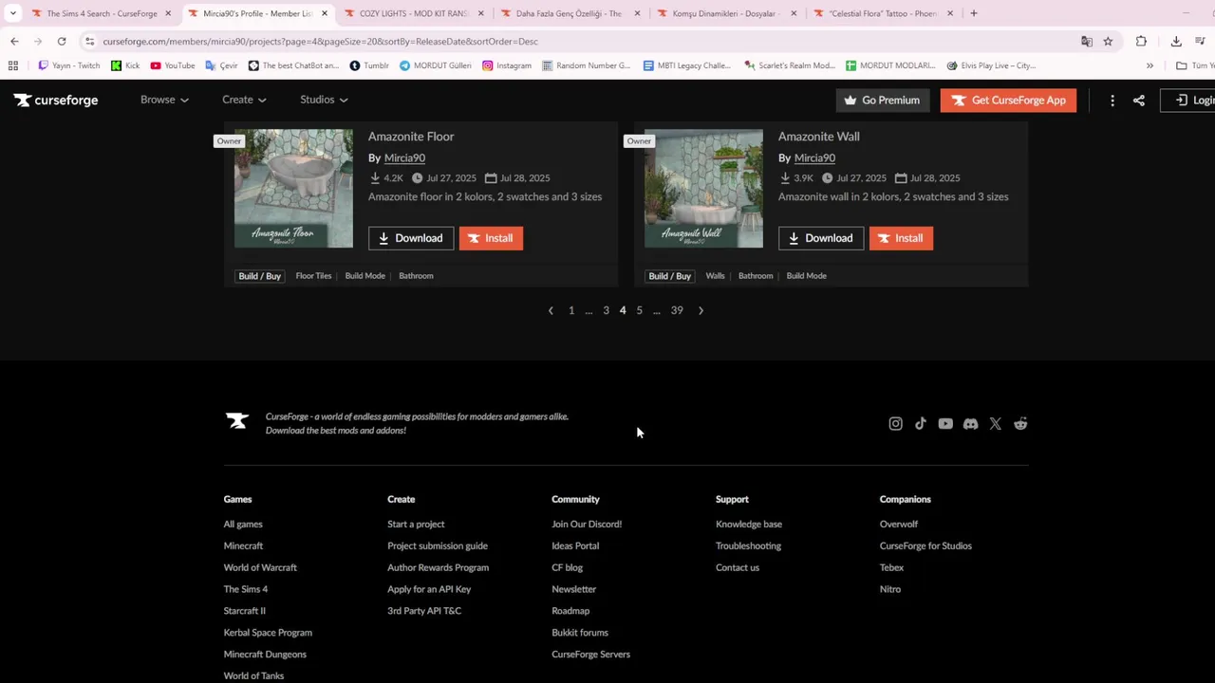Go back with browser back arrow
1215x683 pixels.
coord(14,41)
